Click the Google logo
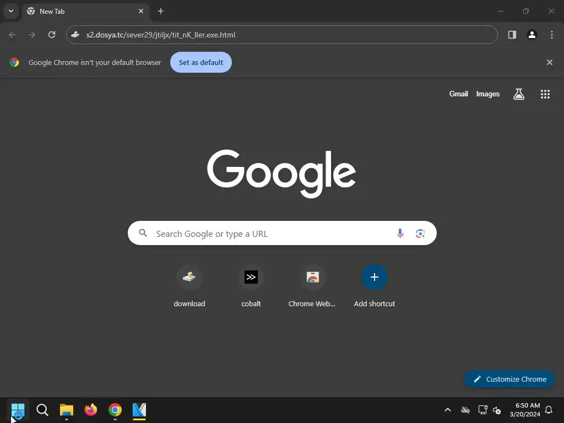The image size is (564, 423). click(281, 173)
